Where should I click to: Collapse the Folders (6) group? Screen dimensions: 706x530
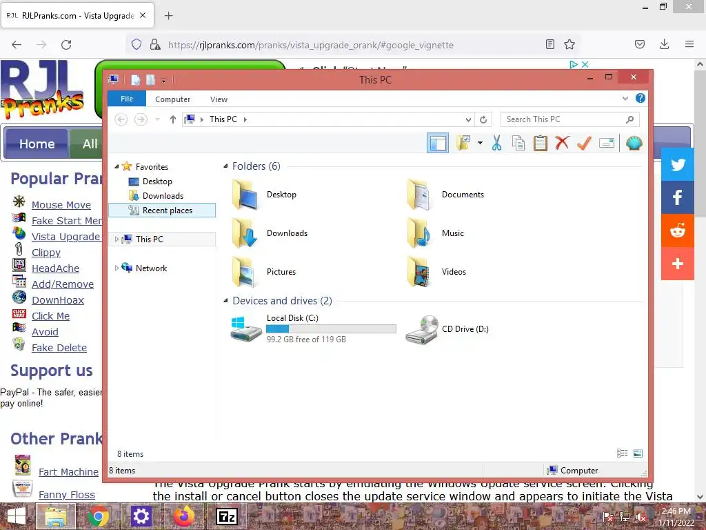(225, 166)
